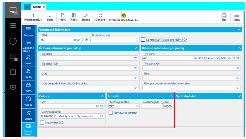Expand the Spotrebná daň section
Viewport: 246px width, 139px height.
click(239, 96)
